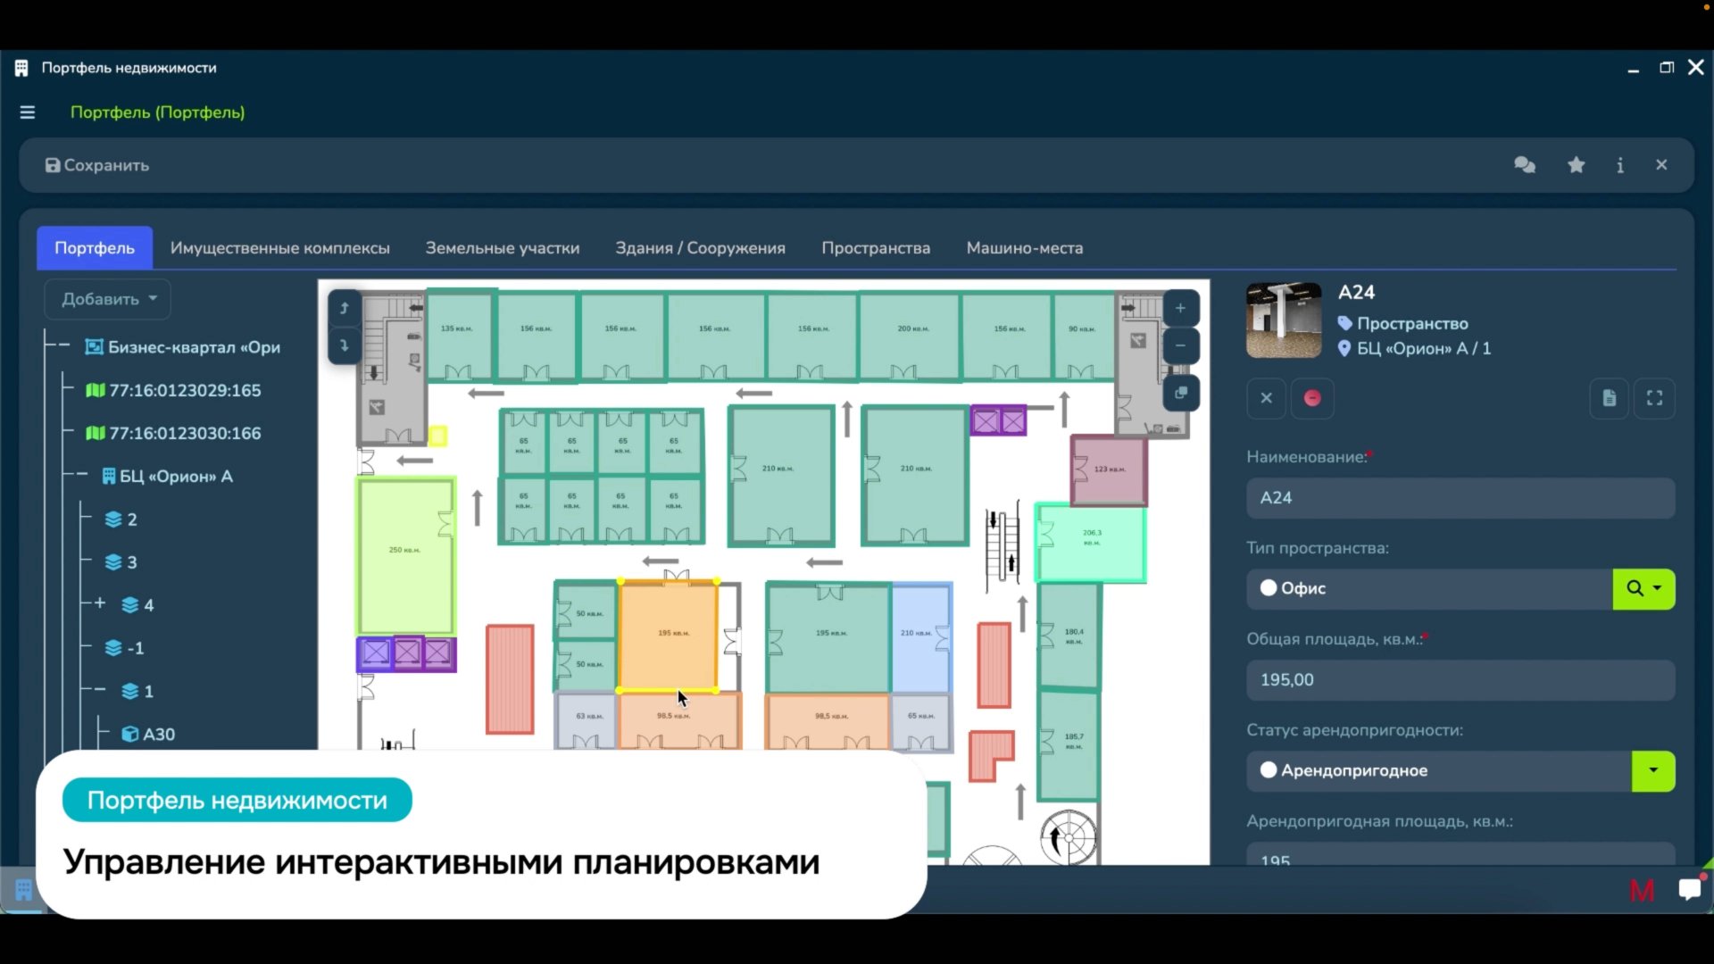Zoom out on floor plan
This screenshot has height=964, width=1714.
point(1180,346)
